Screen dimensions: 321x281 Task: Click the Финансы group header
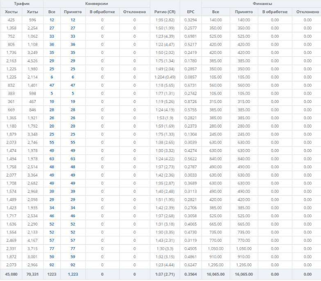click(x=262, y=4)
